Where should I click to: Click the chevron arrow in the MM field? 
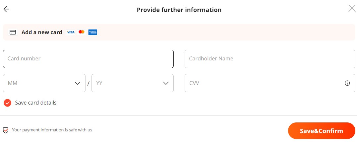pyautogui.click(x=78, y=83)
